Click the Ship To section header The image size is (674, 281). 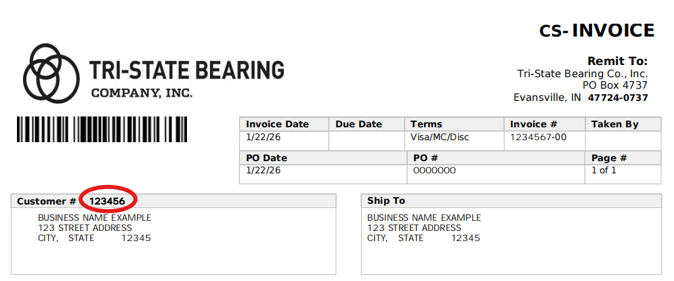386,201
